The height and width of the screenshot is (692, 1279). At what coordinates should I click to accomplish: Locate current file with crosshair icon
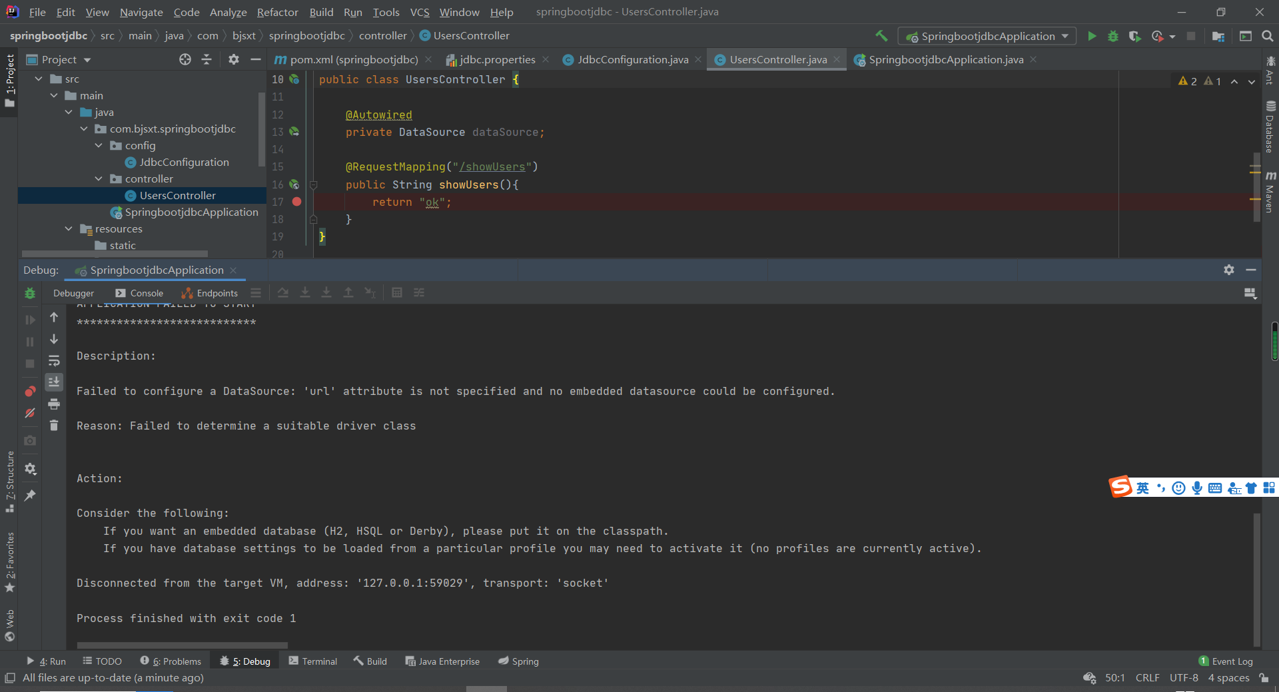point(185,59)
